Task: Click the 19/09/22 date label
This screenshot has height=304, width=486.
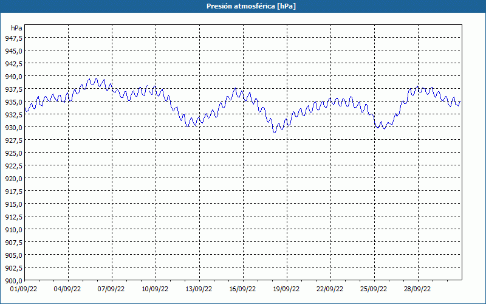Action: point(286,289)
